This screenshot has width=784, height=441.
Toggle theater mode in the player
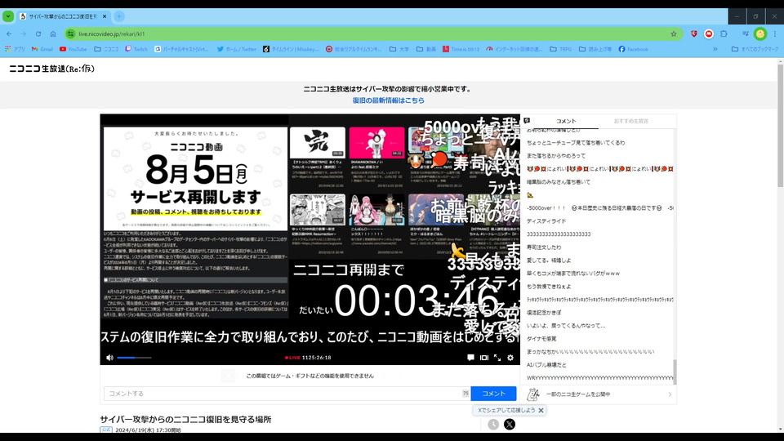(x=484, y=358)
